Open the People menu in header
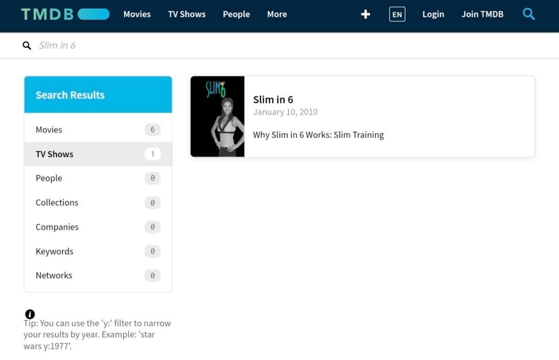 pos(236,14)
